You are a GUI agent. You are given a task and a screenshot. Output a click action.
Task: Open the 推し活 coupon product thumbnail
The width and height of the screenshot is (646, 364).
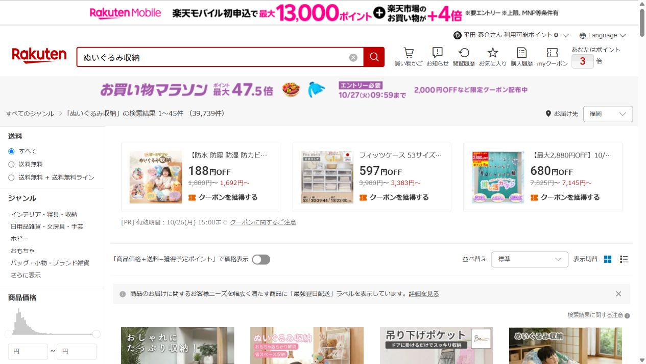pos(498,177)
